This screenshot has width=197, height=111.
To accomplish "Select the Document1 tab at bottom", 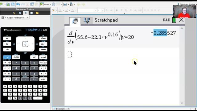I will (60, 109).
